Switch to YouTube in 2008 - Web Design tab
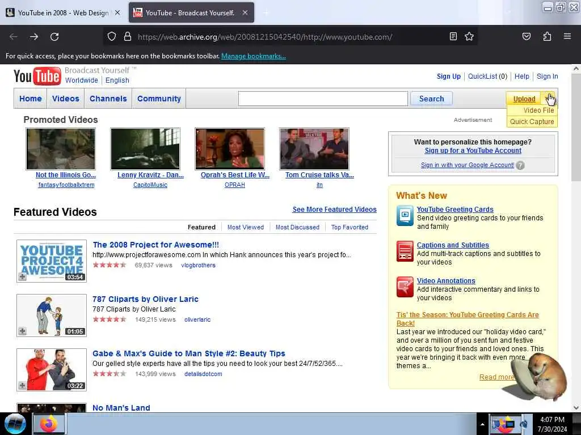 tap(63, 12)
